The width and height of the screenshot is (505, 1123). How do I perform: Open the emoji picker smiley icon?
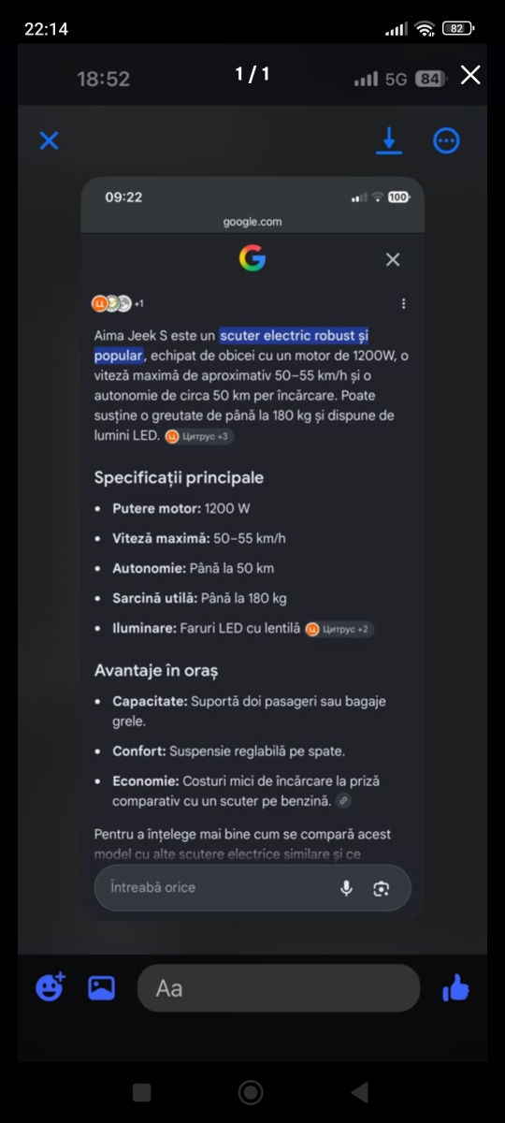click(50, 987)
